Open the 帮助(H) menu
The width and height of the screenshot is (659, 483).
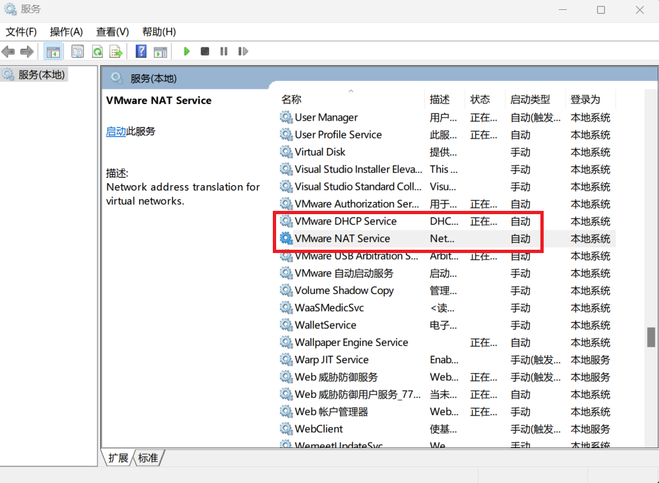pyautogui.click(x=159, y=32)
